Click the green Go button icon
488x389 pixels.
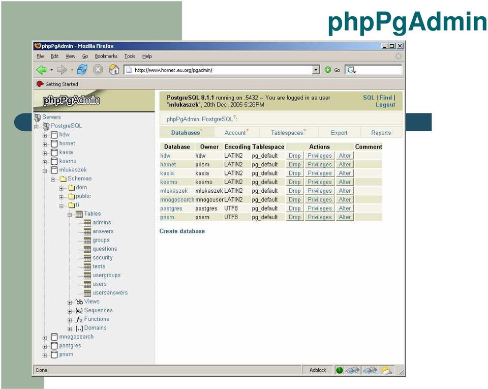point(328,70)
